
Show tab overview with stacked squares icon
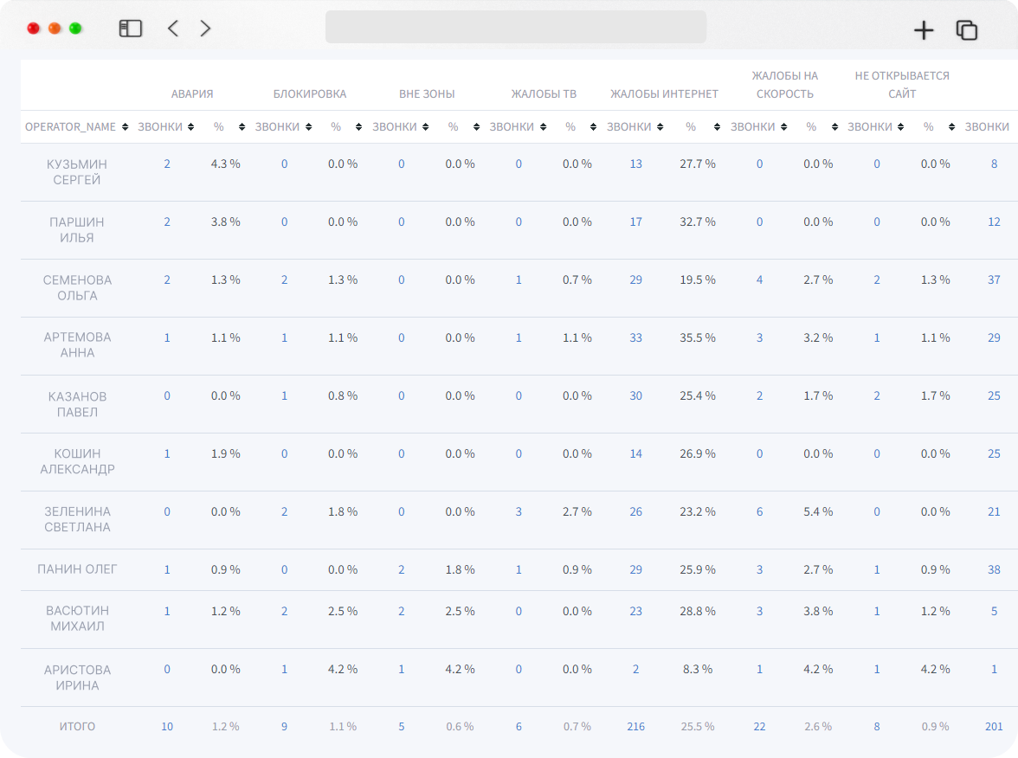967,29
